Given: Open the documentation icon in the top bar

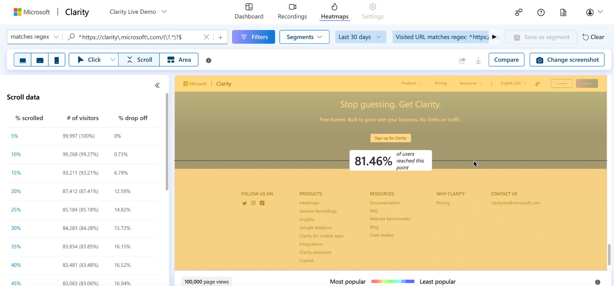Looking at the screenshot, I should [x=563, y=12].
